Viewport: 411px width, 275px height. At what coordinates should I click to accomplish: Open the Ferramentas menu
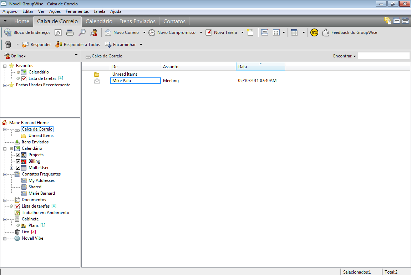tap(77, 11)
